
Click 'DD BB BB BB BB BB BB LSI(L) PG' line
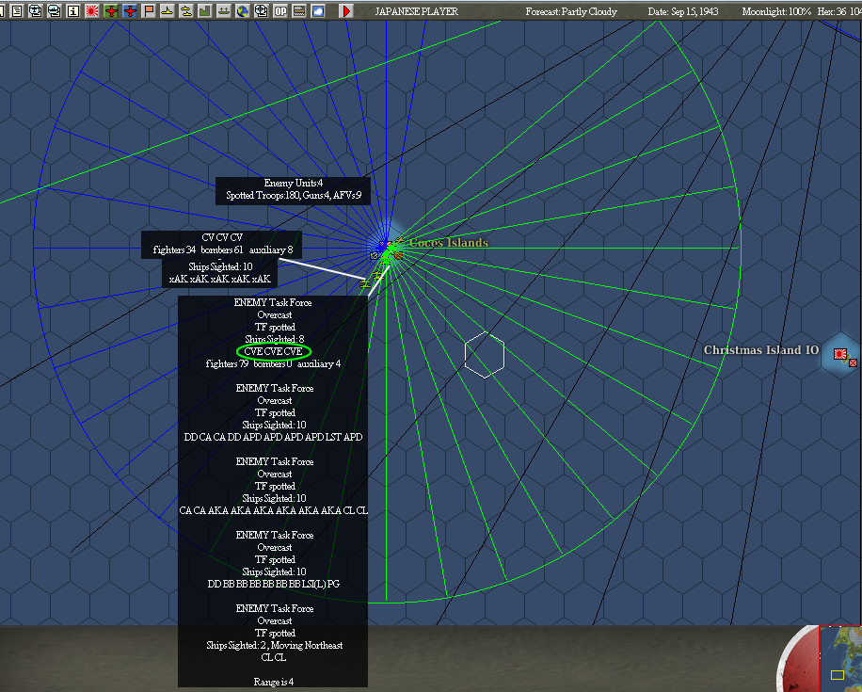(273, 584)
